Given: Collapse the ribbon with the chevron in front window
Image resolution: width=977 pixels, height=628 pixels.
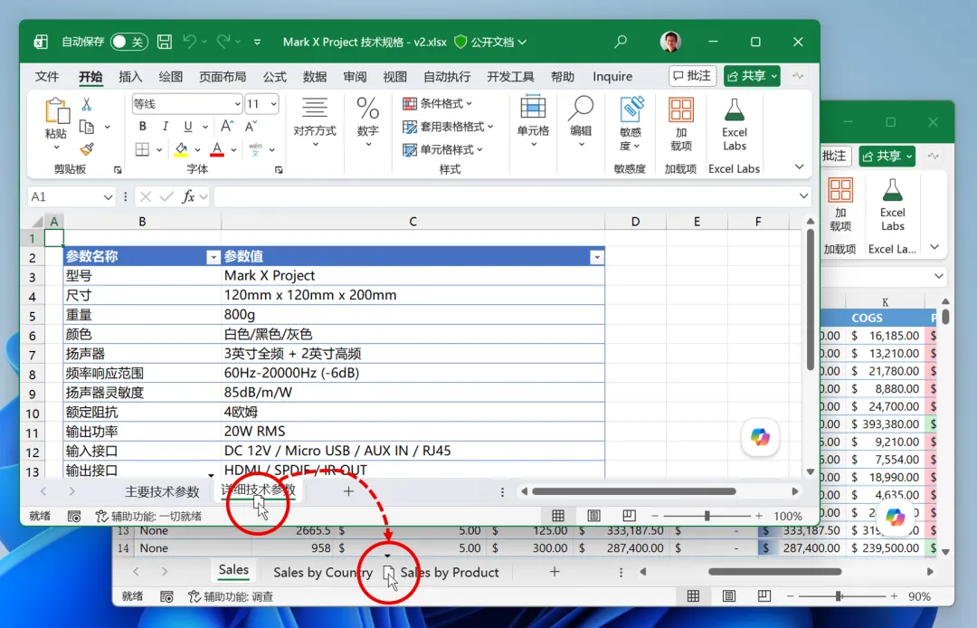Looking at the screenshot, I should 800,167.
